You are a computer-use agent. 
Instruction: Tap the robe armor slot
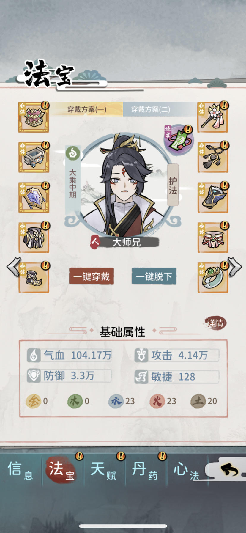(x=34, y=238)
